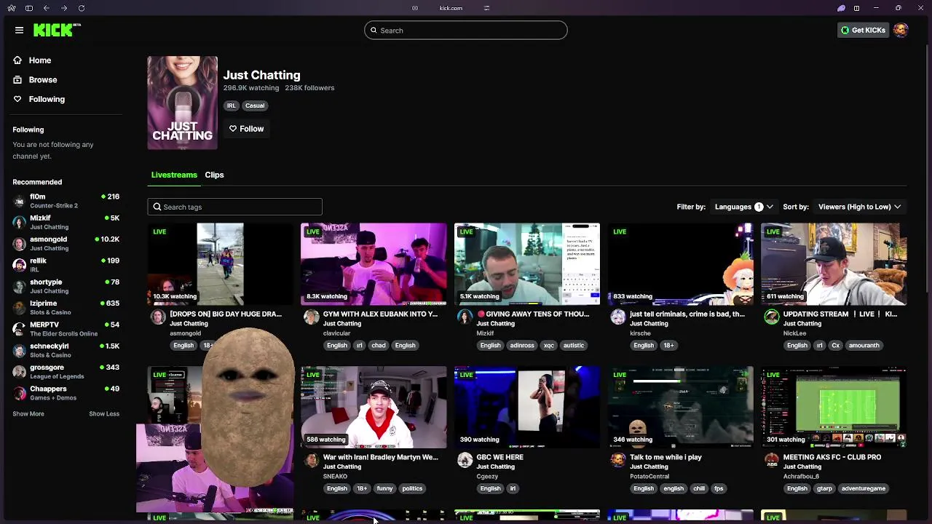Viewport: 932px width, 524px height.
Task: Click the IRL category tag
Action: [x=231, y=106]
